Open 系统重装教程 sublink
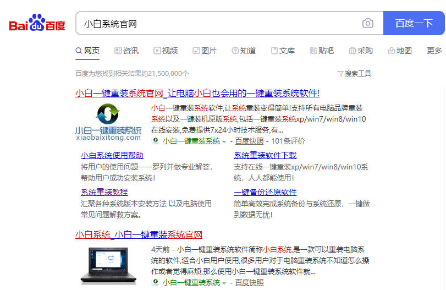 (x=104, y=193)
